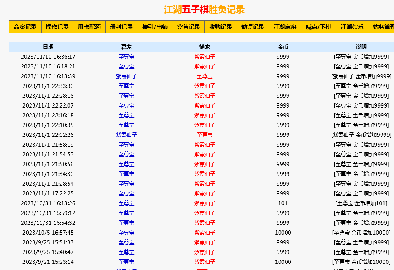The height and width of the screenshot is (270, 394).
Task: Switch to 江湖麻将 tab
Action: [x=285, y=27]
